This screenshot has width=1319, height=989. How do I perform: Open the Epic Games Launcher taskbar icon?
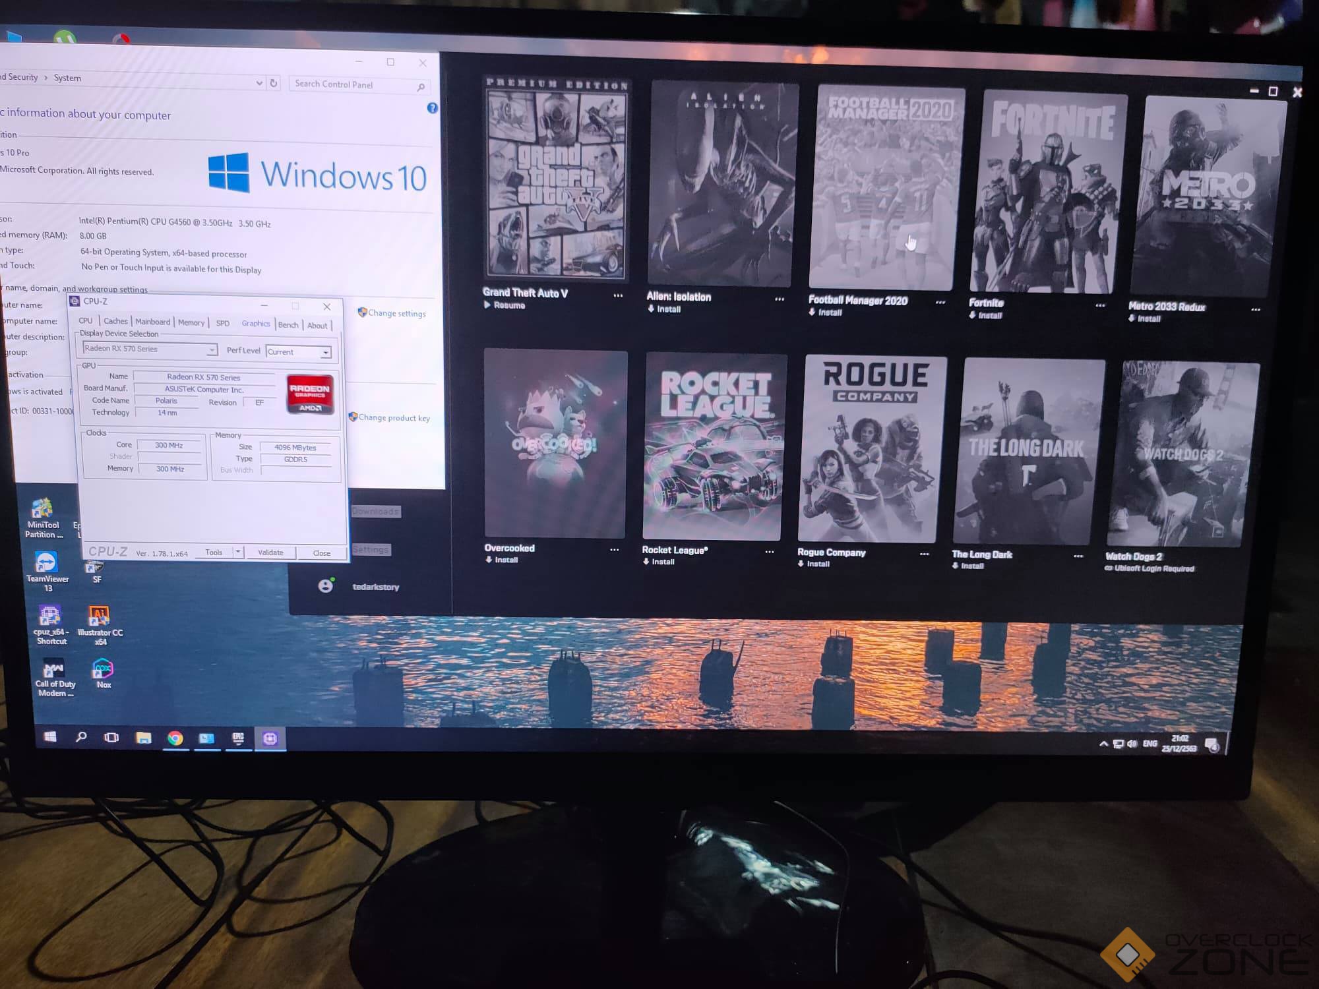pyautogui.click(x=238, y=738)
